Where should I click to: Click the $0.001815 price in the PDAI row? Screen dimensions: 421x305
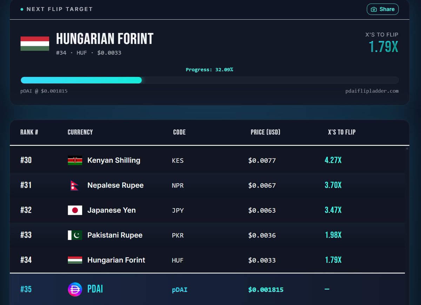pos(266,290)
